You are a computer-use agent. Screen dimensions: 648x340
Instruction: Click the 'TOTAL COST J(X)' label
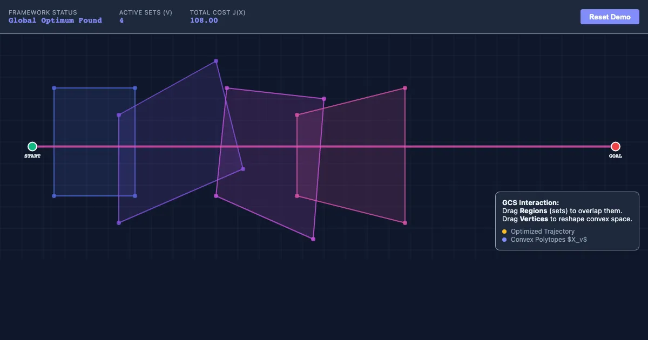[218, 12]
